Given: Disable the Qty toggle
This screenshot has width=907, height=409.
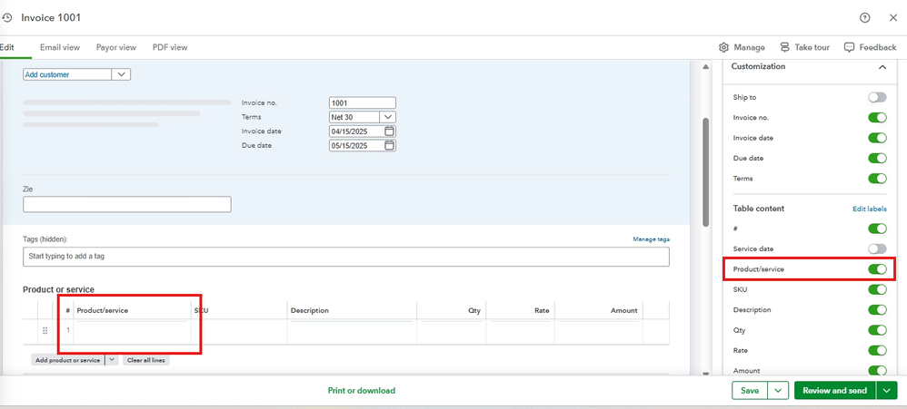Looking at the screenshot, I should pos(877,330).
